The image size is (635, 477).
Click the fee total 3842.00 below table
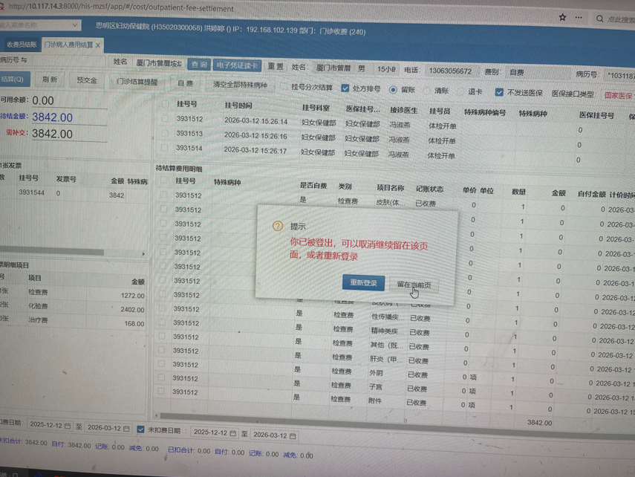coord(539,423)
